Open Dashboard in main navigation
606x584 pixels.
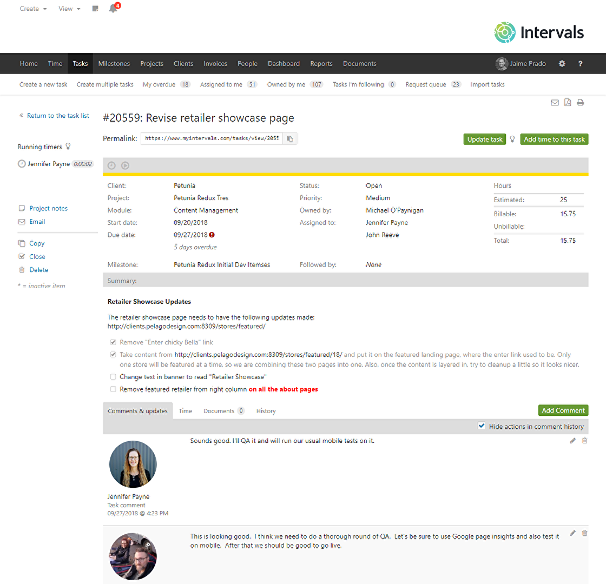tap(284, 64)
